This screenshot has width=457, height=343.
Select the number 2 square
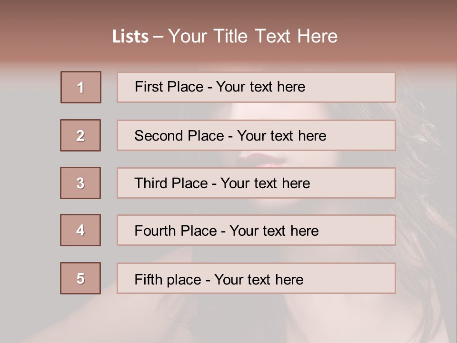(x=80, y=135)
